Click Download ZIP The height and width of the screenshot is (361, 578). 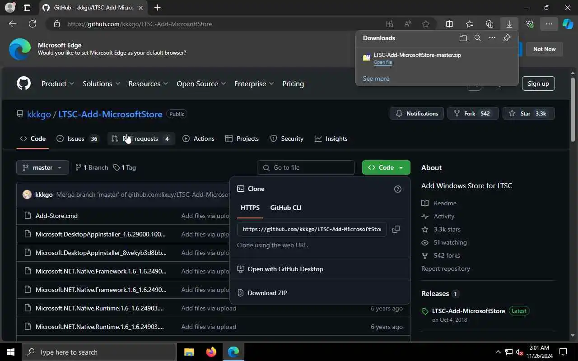click(267, 293)
